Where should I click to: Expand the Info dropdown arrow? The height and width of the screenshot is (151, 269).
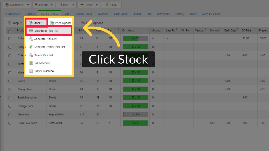[73, 5]
